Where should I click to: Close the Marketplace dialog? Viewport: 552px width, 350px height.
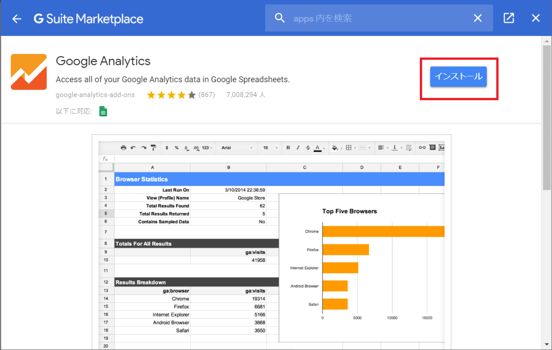[x=535, y=18]
